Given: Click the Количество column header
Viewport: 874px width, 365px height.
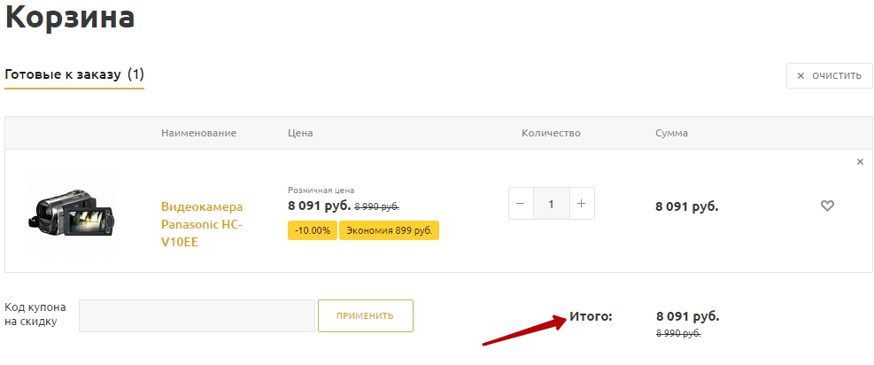Looking at the screenshot, I should point(550,133).
